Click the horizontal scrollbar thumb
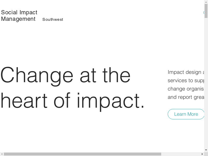 [82, 154]
